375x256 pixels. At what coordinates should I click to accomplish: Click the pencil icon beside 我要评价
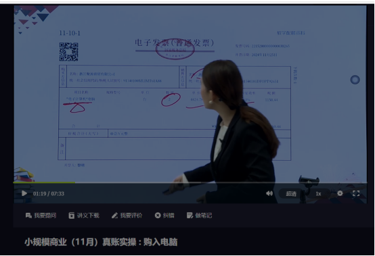point(114,215)
